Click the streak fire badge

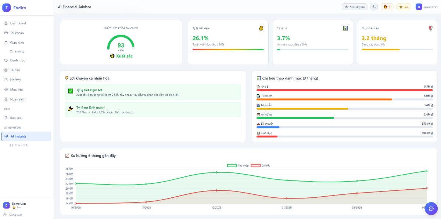pyautogui.click(x=387, y=7)
